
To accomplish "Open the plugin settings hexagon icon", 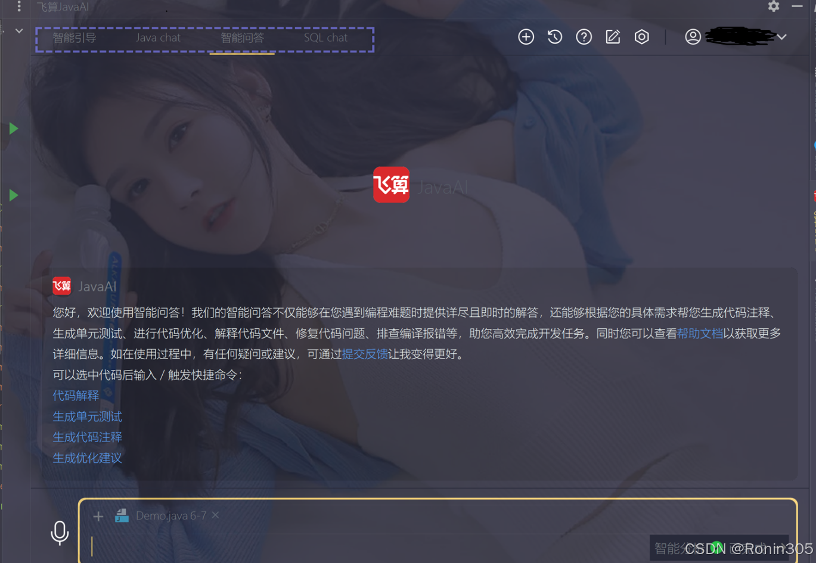I will (642, 36).
